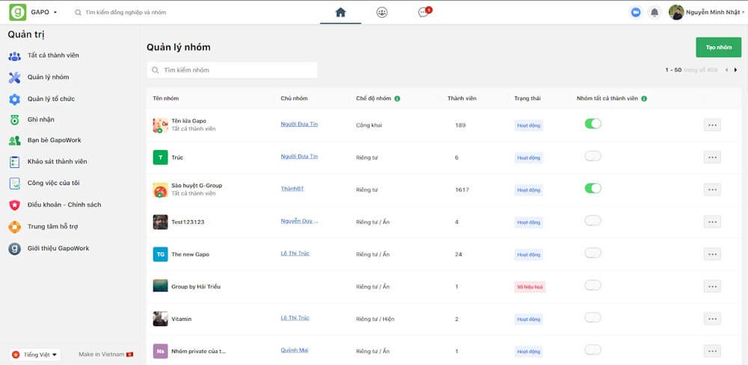Disable all-members toggle for Tên lửa Gapo
Screen dimensions: 748x365
592,124
